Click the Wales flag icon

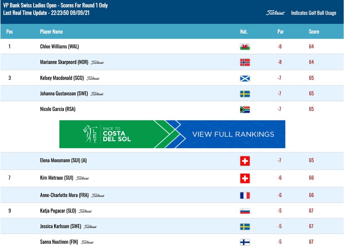pos(245,47)
